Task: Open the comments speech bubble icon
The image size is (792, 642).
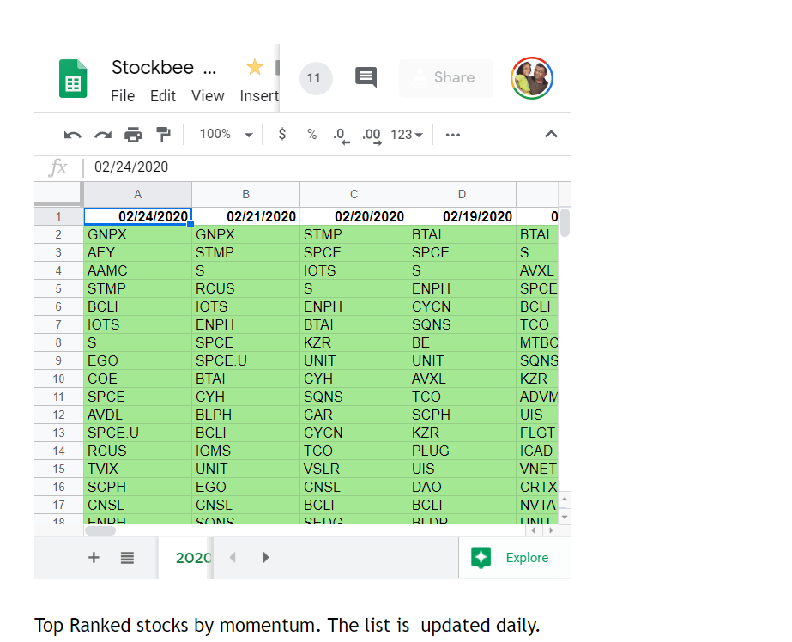Action: pyautogui.click(x=366, y=77)
